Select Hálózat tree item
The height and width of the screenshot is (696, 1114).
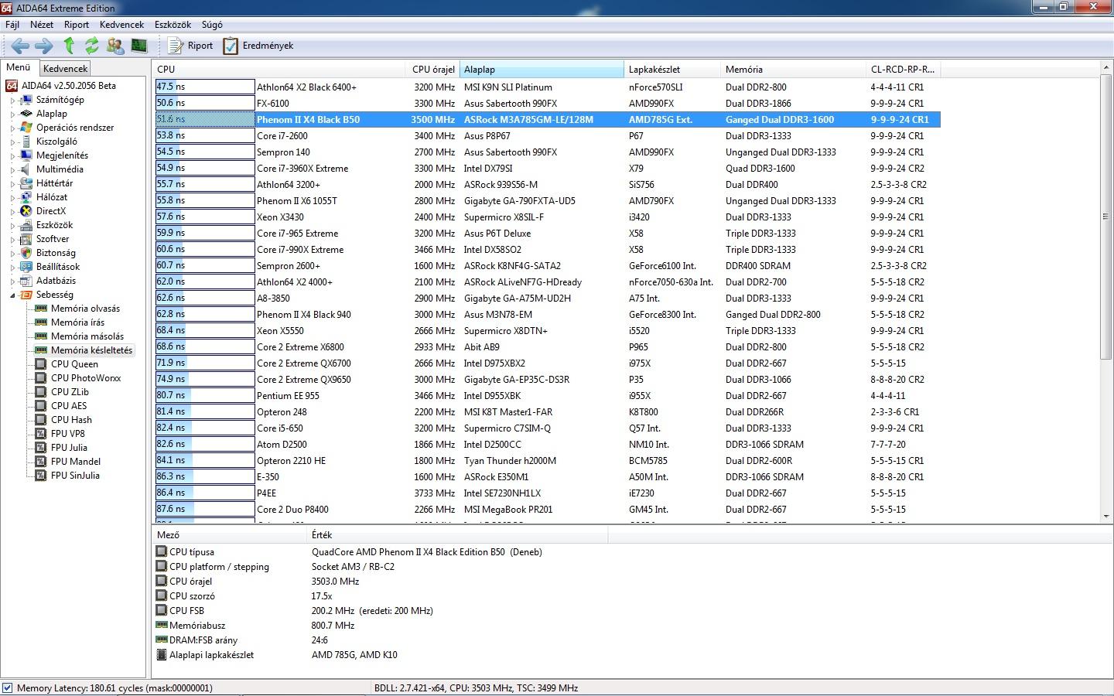pyautogui.click(x=51, y=197)
